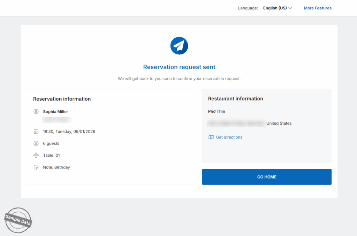This screenshot has height=236, width=357.
Task: Click the Sample Data stamp badge
Action: tap(18, 220)
